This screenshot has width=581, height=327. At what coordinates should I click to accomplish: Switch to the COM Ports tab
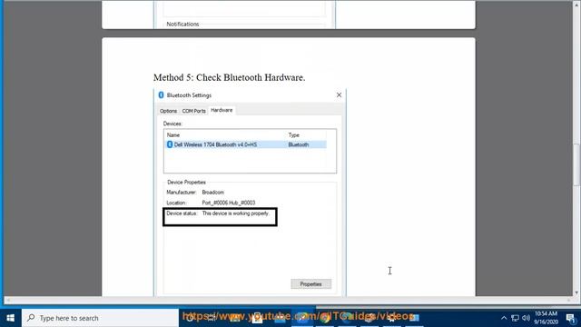click(193, 111)
